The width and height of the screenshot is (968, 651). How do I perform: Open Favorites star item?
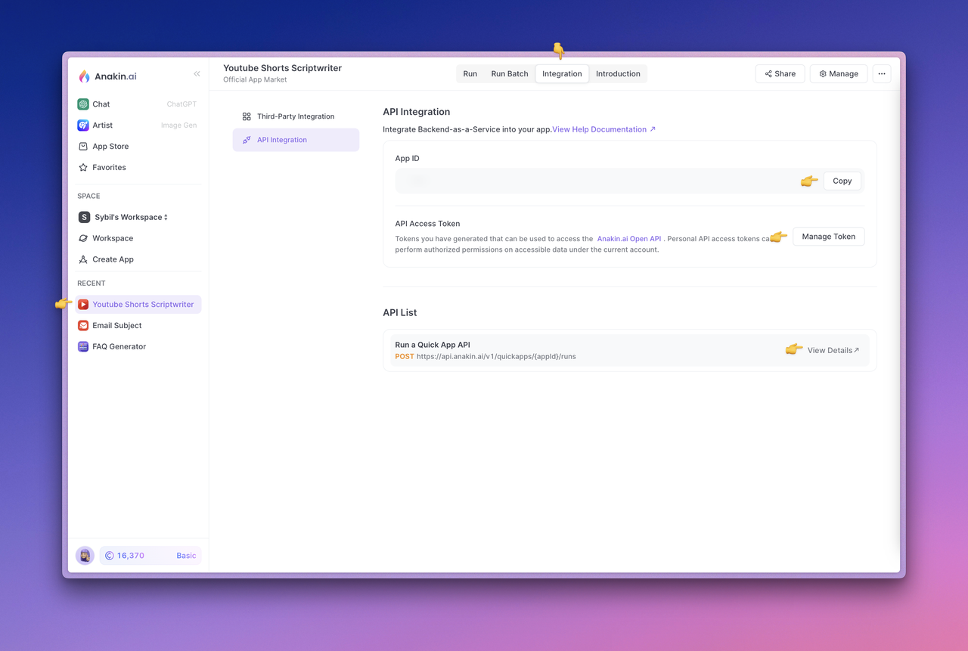(x=109, y=168)
